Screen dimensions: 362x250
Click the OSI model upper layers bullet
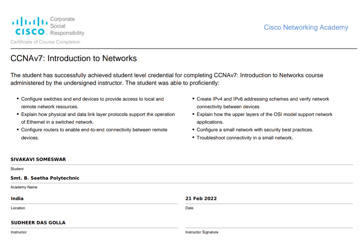[264, 118]
